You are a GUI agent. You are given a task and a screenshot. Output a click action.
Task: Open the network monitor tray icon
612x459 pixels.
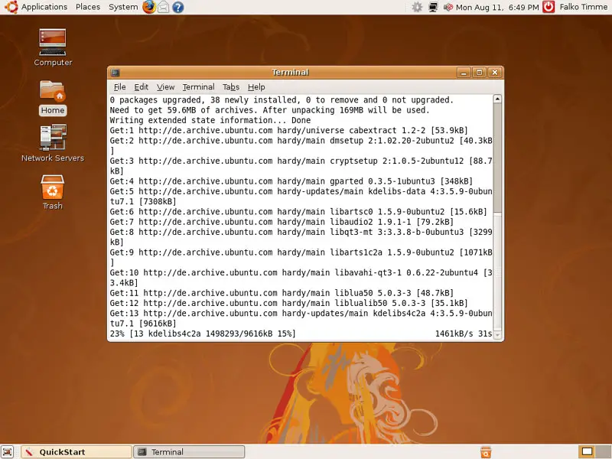coord(433,7)
